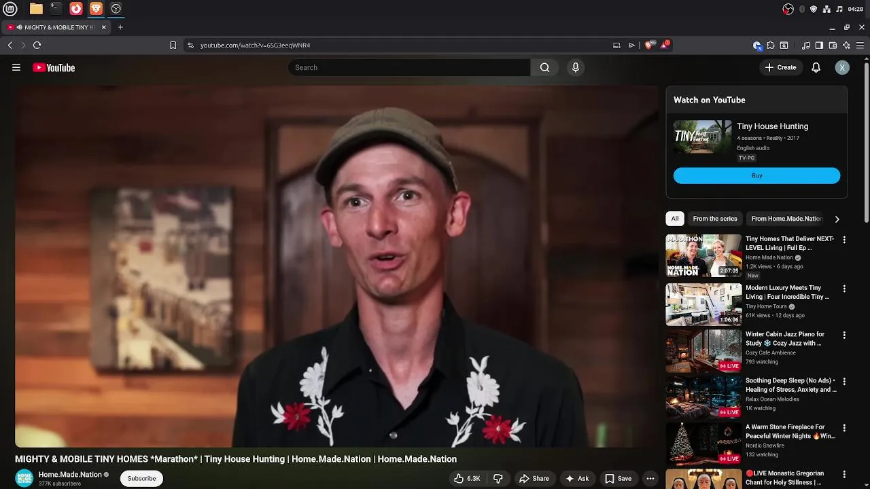
Task: Save the video to a playlist
Action: point(619,478)
